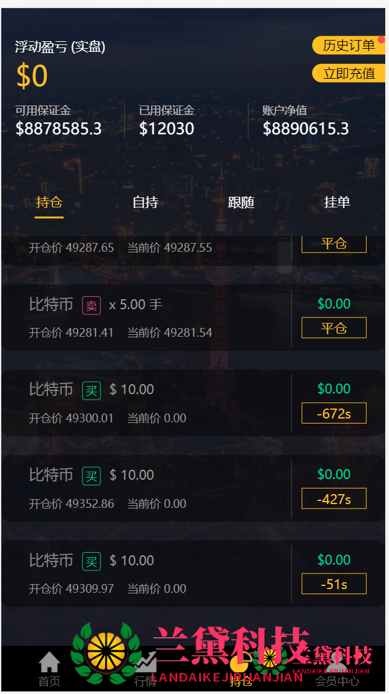Image resolution: width=389 pixels, height=694 pixels.
Task: Open 历史订单 order history
Action: pyautogui.click(x=348, y=46)
